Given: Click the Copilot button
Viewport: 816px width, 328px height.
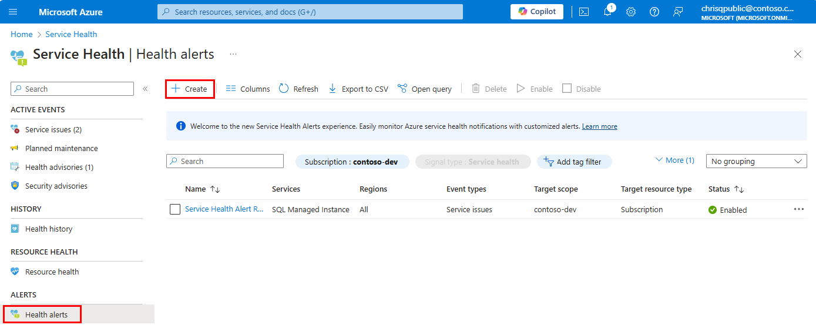Looking at the screenshot, I should (x=537, y=12).
